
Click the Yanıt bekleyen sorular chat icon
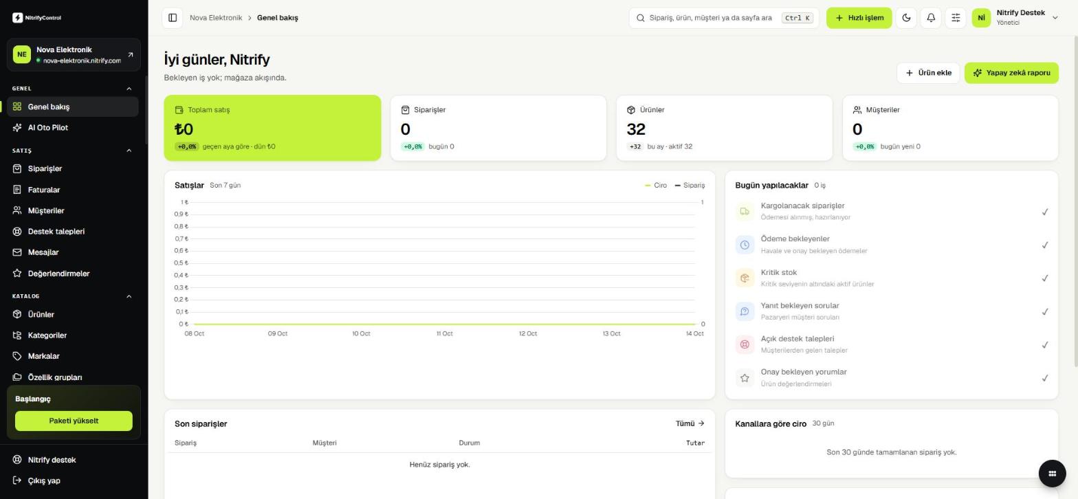[x=745, y=311]
